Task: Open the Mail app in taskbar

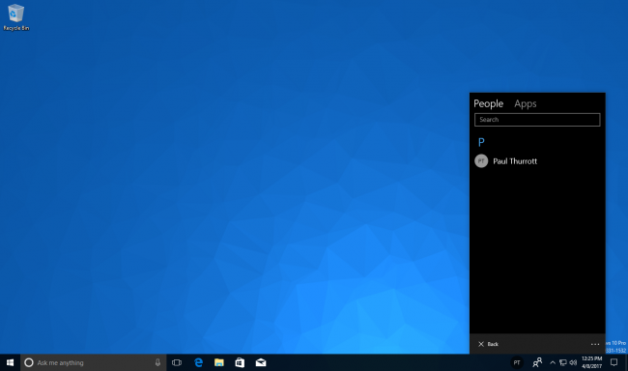Action: 261,362
